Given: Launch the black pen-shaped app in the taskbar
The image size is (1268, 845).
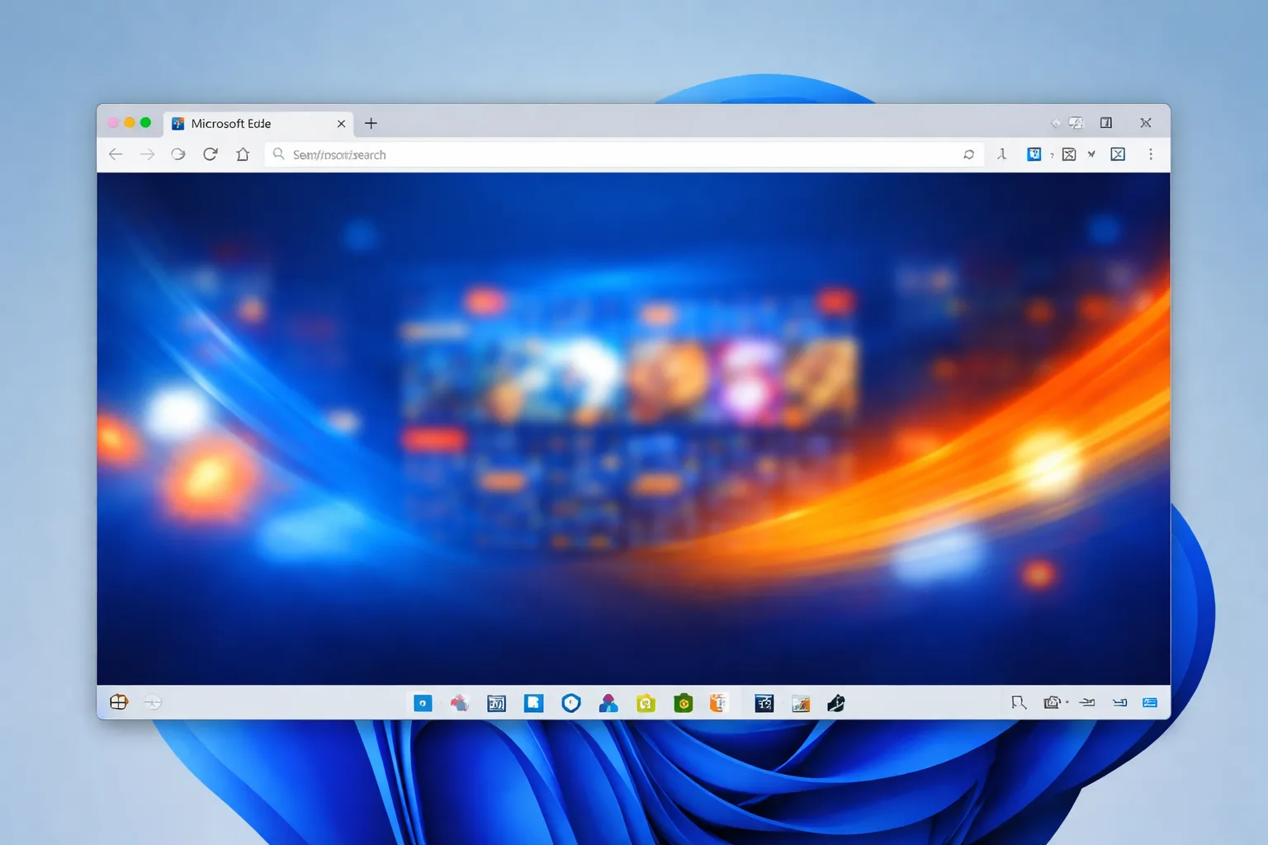Looking at the screenshot, I should tap(835, 703).
